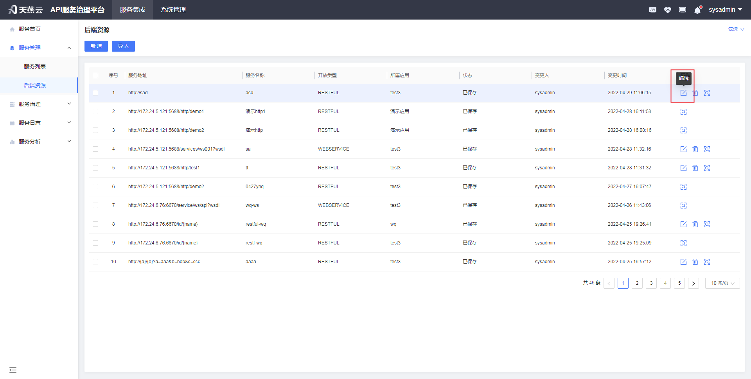Go to page 3 in pagination
Image resolution: width=751 pixels, height=379 pixels.
[x=651, y=283]
